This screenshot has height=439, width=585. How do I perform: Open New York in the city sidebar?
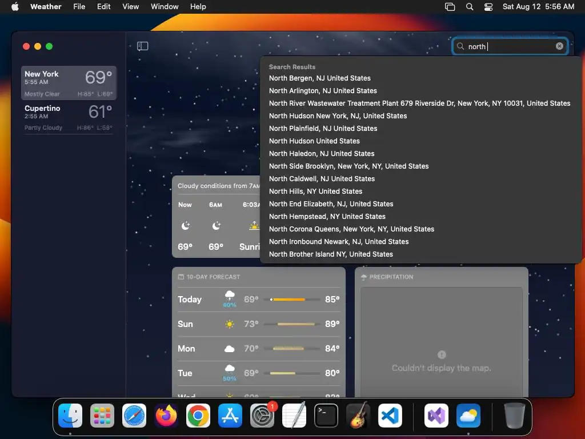69,83
